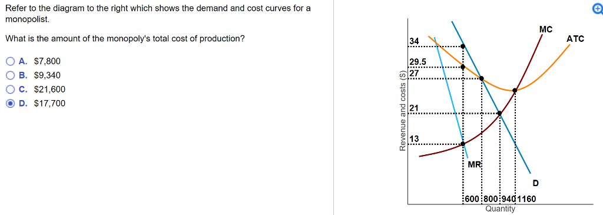Select radio option A $7,800
This screenshot has width=603, height=215.
pyautogui.click(x=11, y=61)
